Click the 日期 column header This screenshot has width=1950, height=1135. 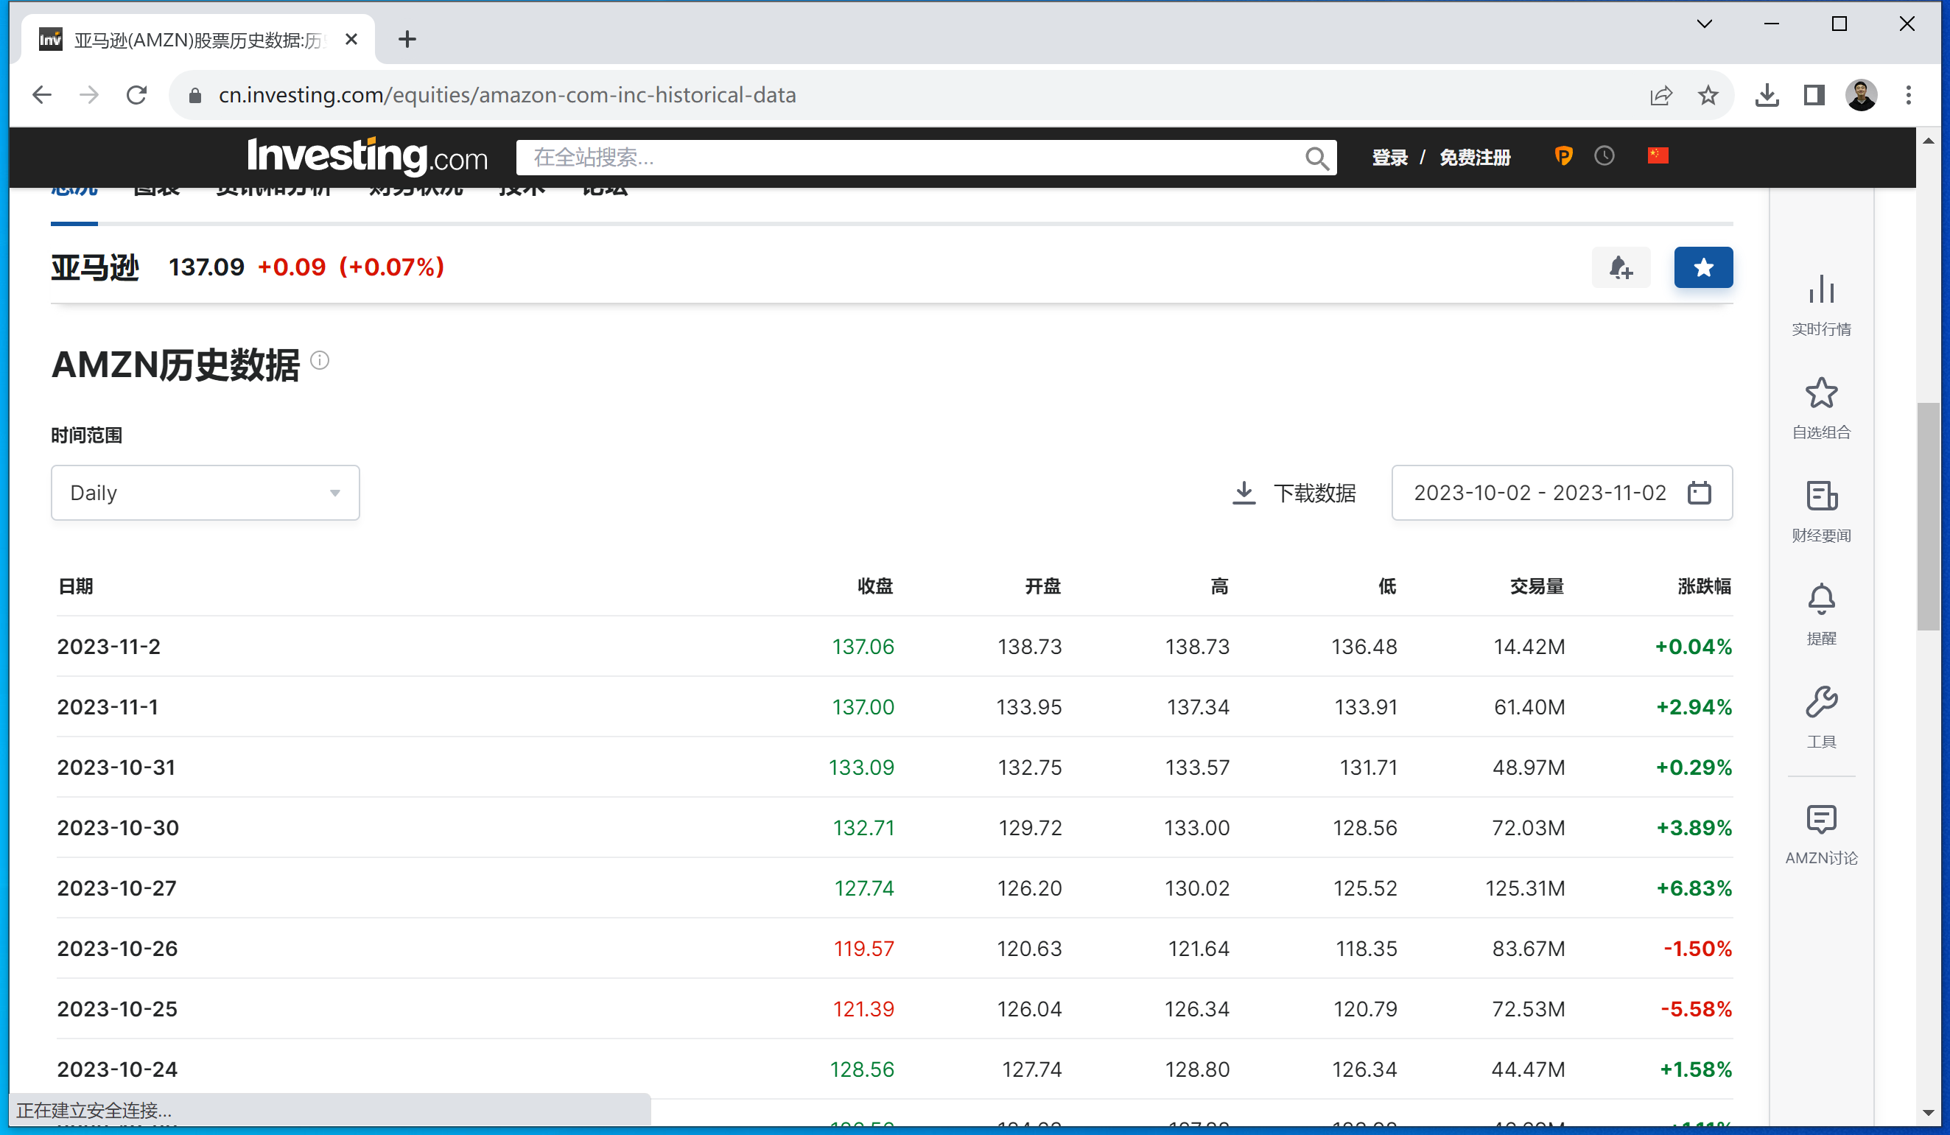tap(76, 586)
